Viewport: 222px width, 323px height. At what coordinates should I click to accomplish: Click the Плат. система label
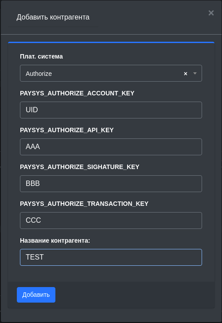[x=41, y=56]
